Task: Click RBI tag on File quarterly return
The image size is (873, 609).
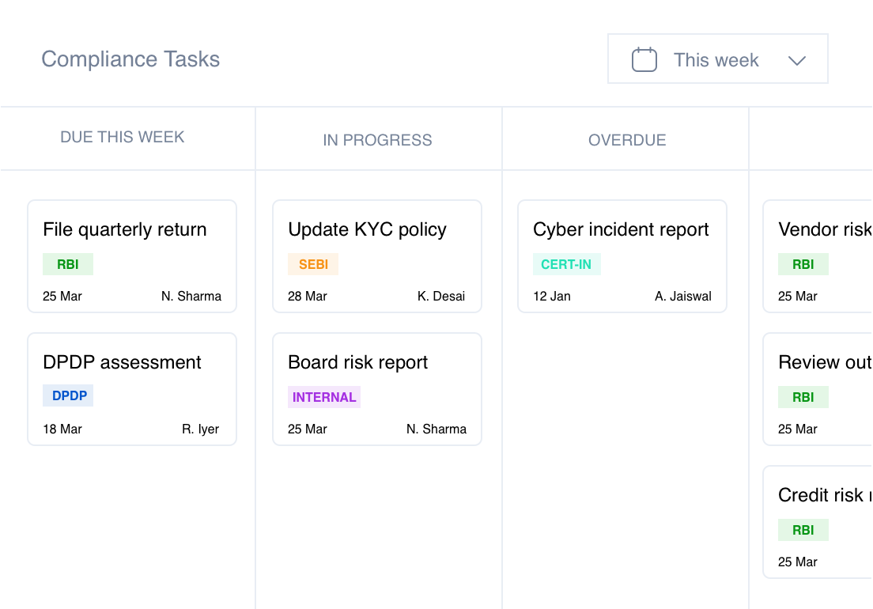Action: click(x=68, y=264)
